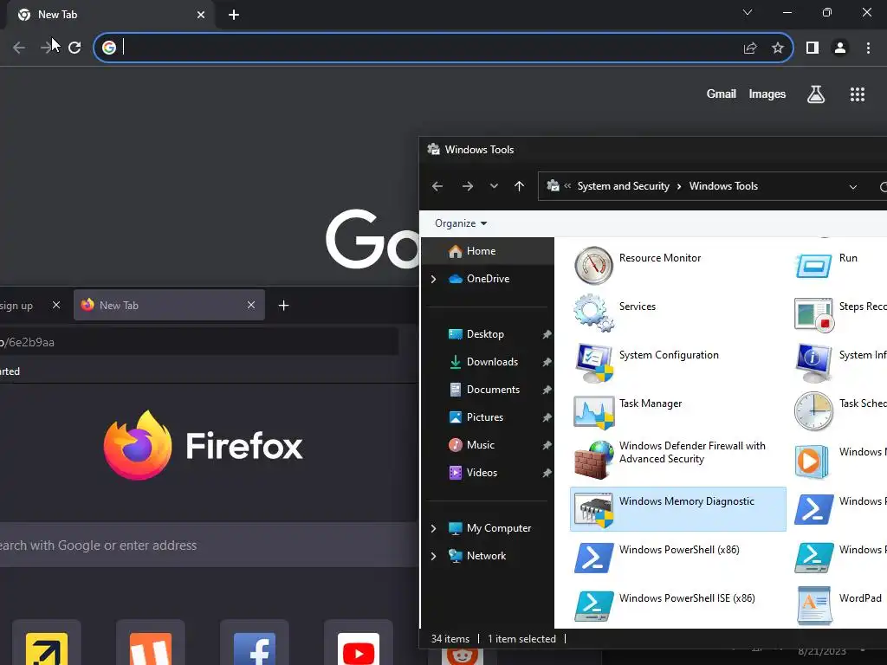Open the Organize menu
Screen dimensions: 887x665
pyautogui.click(x=461, y=223)
